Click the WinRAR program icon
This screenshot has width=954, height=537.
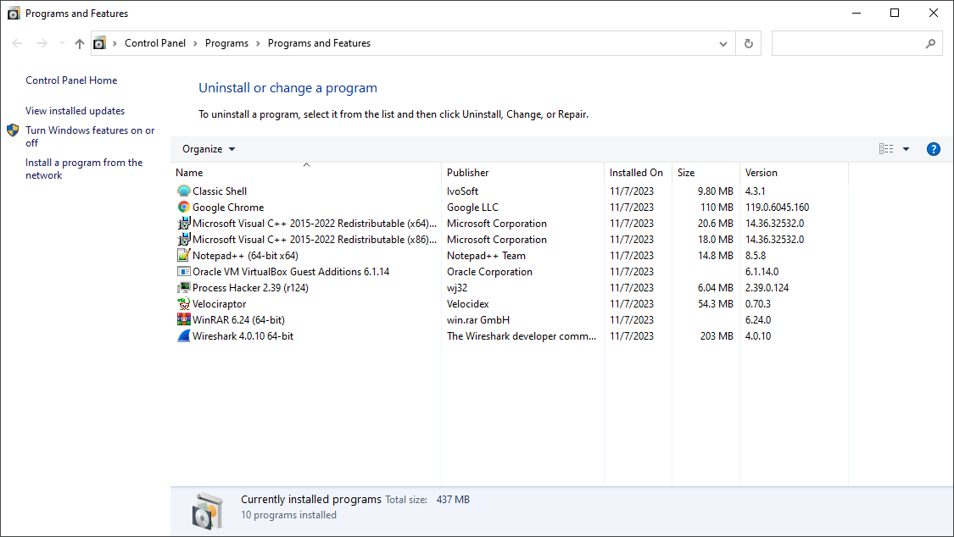point(184,319)
